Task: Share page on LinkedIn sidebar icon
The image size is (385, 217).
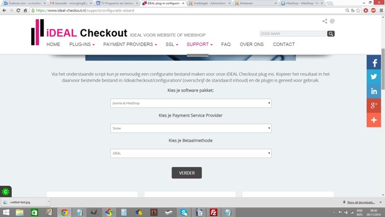Action: 374,91
